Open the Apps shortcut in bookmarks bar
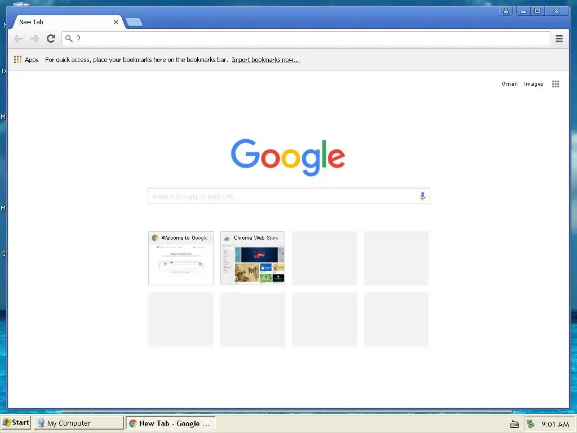Image resolution: width=577 pixels, height=433 pixels. (x=26, y=60)
